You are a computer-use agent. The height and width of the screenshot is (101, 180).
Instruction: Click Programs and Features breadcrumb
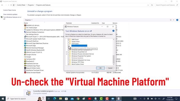[x=43, y=5]
